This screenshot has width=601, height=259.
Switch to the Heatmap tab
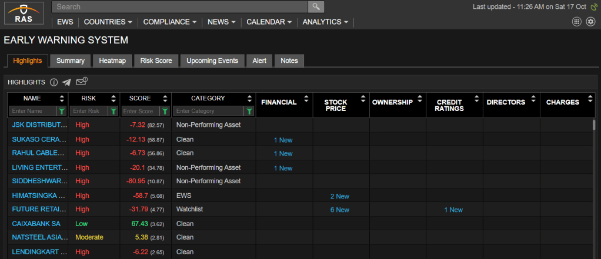click(112, 60)
